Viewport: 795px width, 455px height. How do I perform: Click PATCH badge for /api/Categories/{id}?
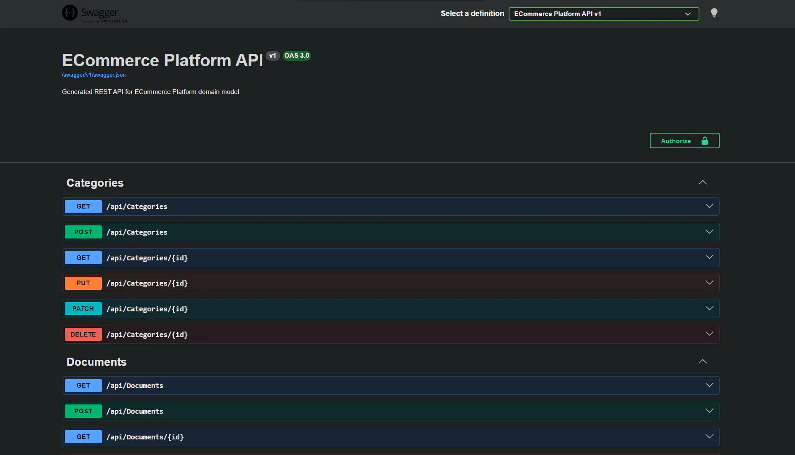tap(83, 309)
